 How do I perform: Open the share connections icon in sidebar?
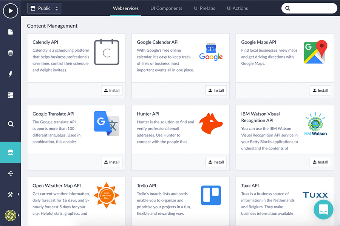pyautogui.click(x=11, y=174)
